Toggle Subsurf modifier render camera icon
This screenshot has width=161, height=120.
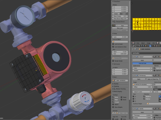pyautogui.click(x=154, y=57)
